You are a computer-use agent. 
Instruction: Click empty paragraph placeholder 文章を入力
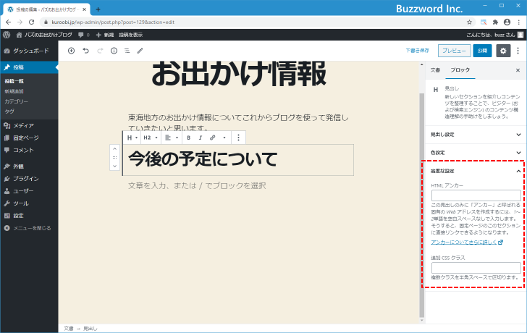197,185
